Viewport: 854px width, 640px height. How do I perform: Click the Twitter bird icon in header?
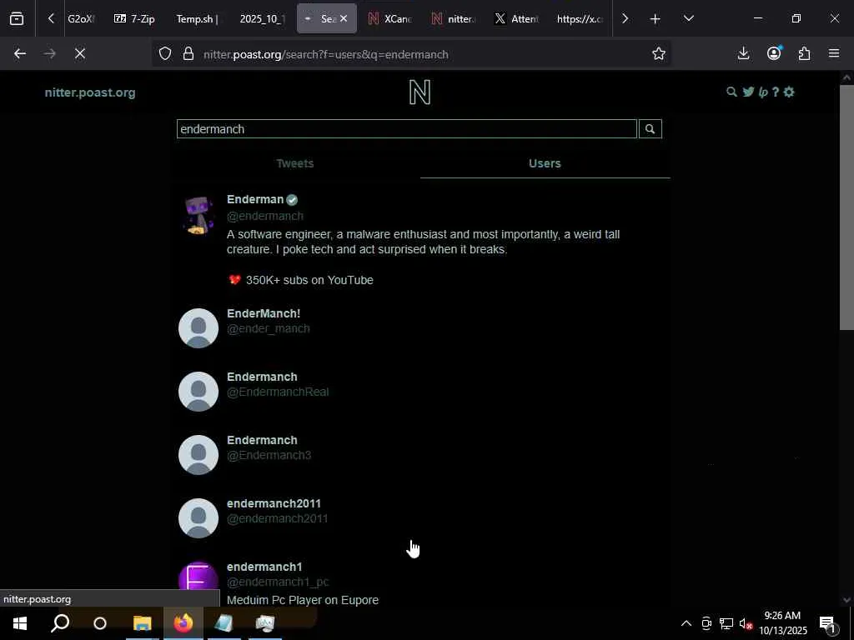748,92
